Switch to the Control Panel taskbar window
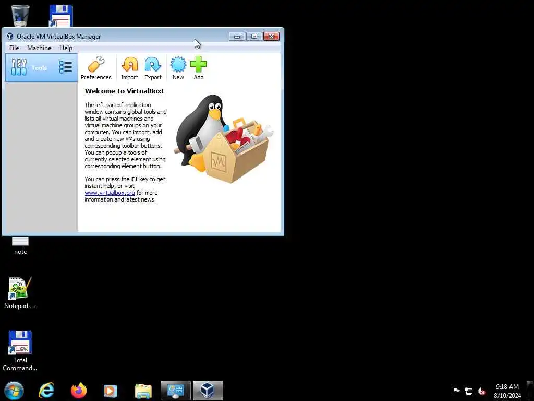This screenshot has width=534, height=401. pos(176,391)
